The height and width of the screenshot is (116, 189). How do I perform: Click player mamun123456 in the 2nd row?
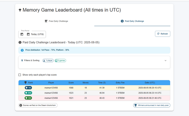[51, 93]
